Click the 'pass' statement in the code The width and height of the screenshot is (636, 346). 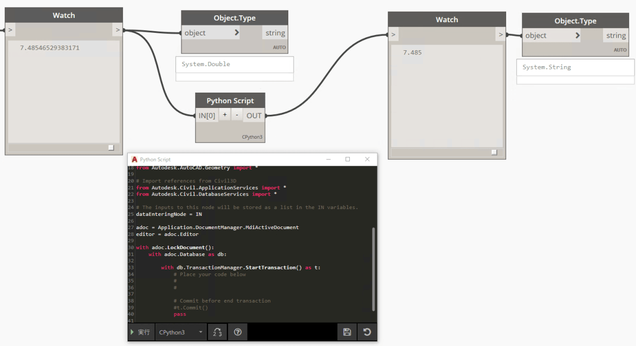point(180,314)
